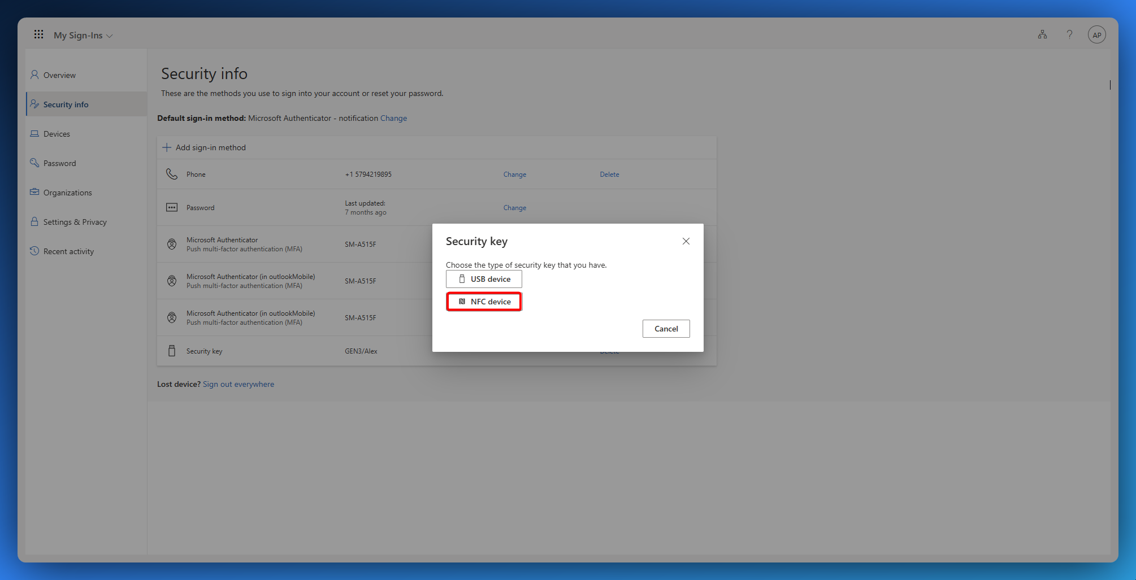Click the Security info sidebar icon
Screen dimensions: 1136x580
[x=34, y=104]
